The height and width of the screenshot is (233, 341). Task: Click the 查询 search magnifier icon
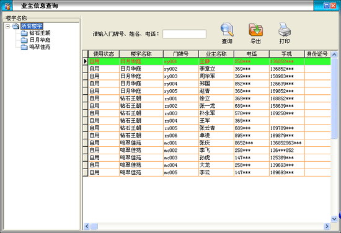click(x=227, y=30)
